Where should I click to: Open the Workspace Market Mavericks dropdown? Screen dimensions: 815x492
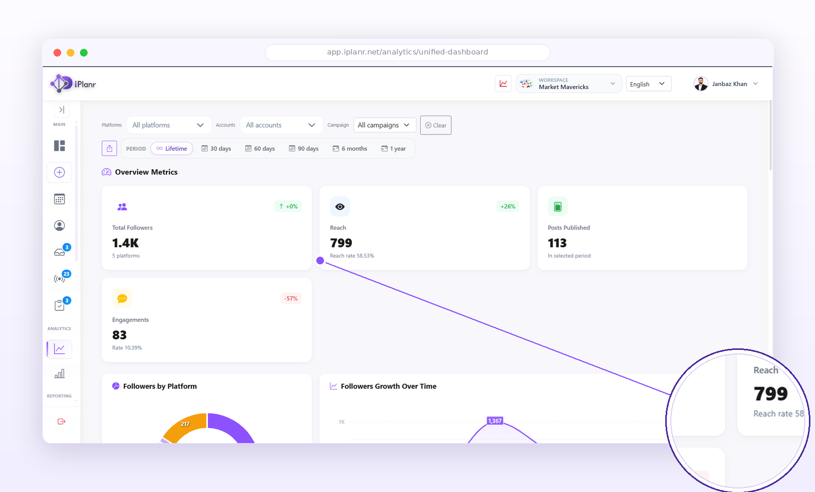click(569, 84)
